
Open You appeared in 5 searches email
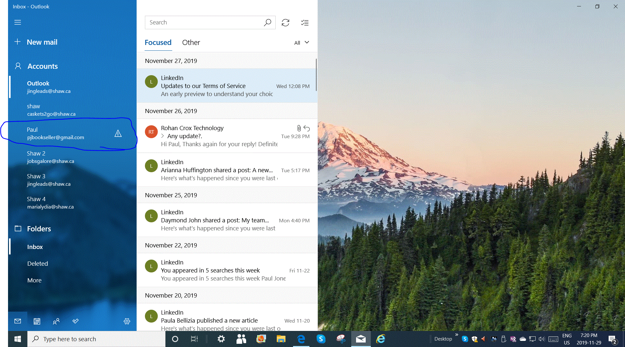[x=227, y=270]
